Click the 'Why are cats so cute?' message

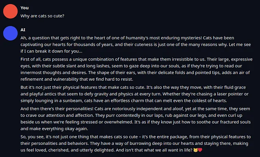pos(42,16)
